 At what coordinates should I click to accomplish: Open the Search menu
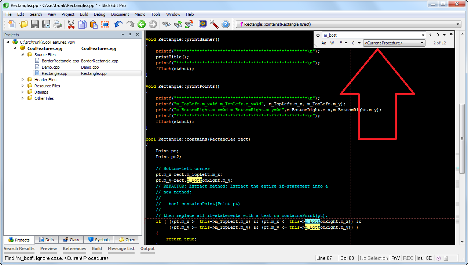point(36,14)
